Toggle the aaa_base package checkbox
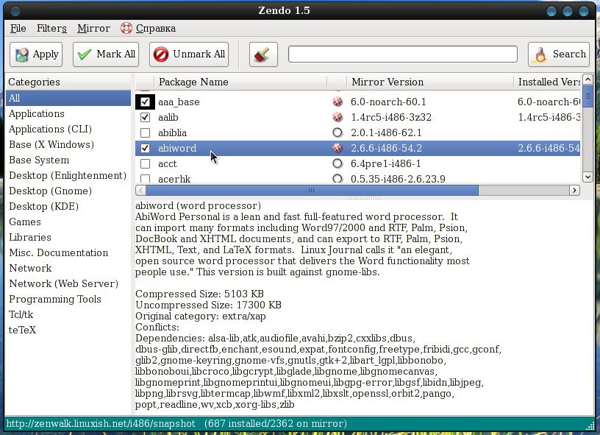This screenshot has width=600, height=435. [x=145, y=102]
